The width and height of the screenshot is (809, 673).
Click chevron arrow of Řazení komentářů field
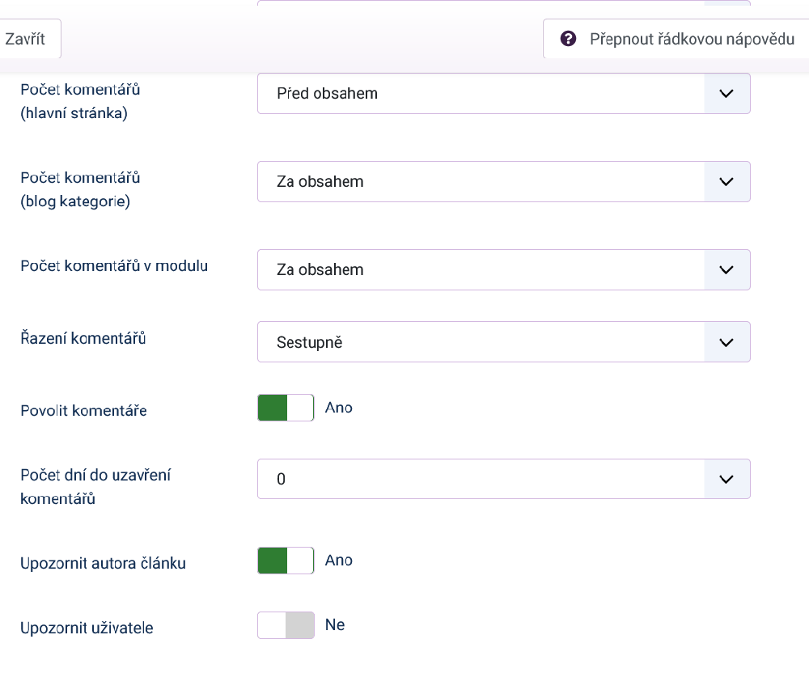[x=726, y=342]
